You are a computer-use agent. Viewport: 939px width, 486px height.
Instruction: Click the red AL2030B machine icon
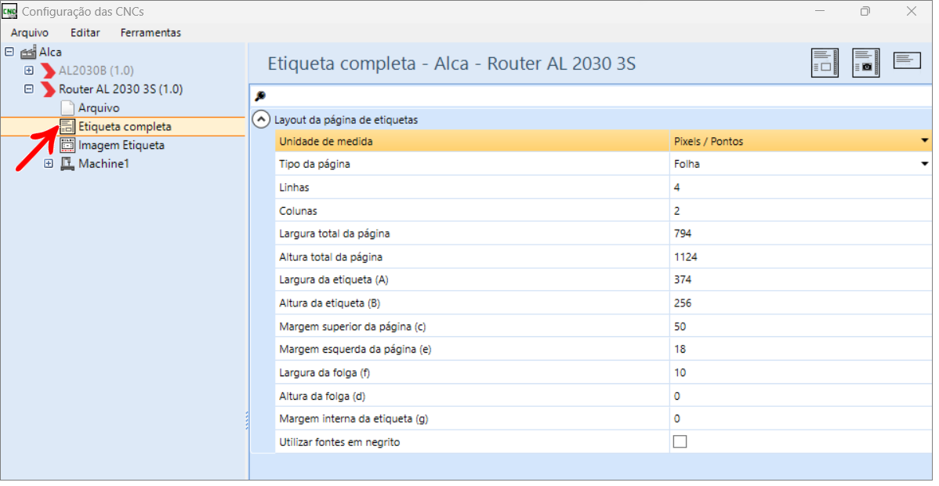tap(48, 71)
